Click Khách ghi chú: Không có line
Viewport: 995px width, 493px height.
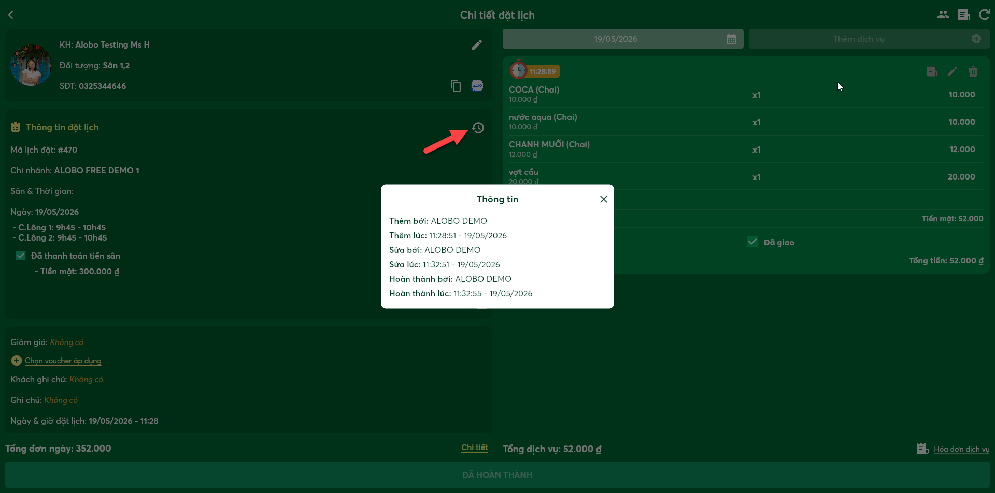56,379
